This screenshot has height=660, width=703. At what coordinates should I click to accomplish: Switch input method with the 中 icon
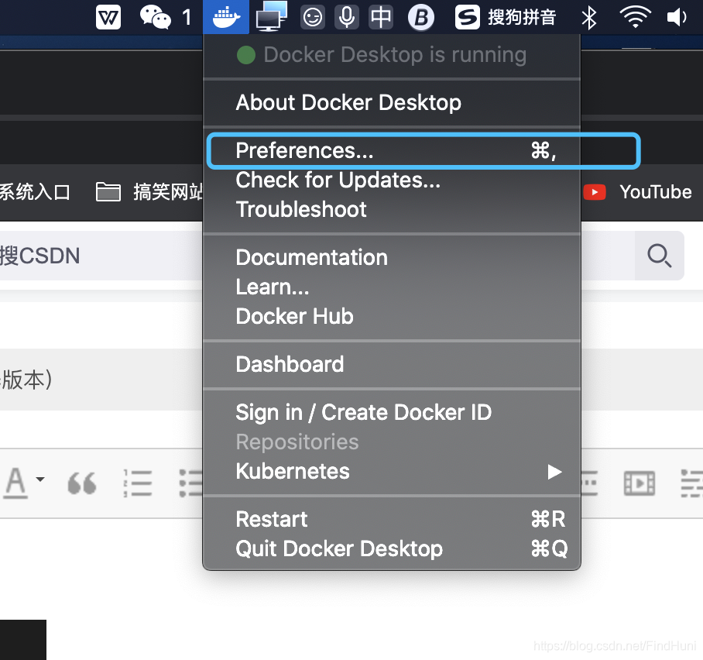381,16
